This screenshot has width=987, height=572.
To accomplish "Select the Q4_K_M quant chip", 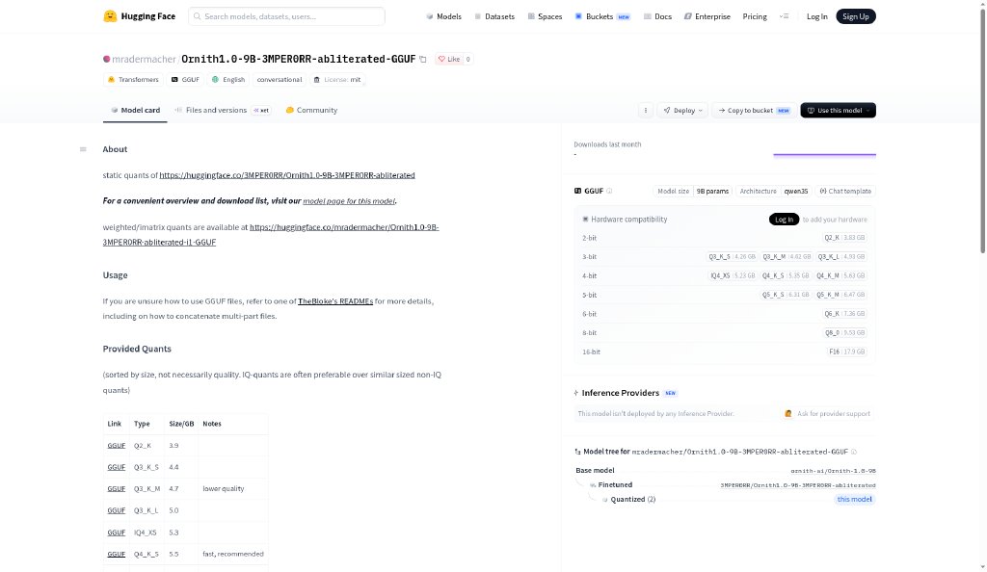I will click(x=840, y=275).
